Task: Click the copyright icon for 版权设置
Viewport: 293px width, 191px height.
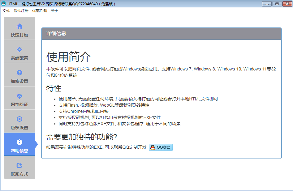Action: coord(19,119)
